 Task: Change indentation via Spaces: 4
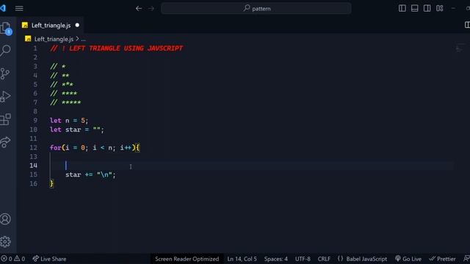click(276, 259)
